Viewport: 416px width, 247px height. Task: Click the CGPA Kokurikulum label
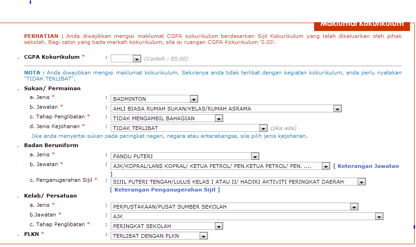(x=52, y=57)
